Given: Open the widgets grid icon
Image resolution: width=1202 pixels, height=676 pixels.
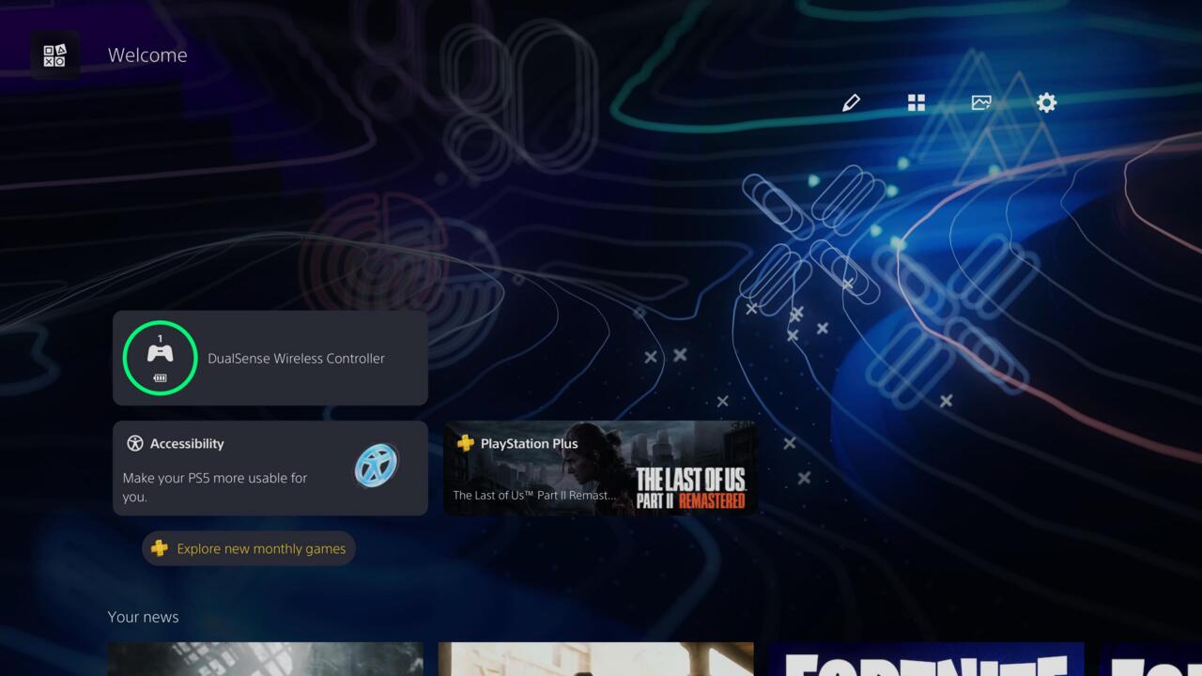Looking at the screenshot, I should 917,103.
